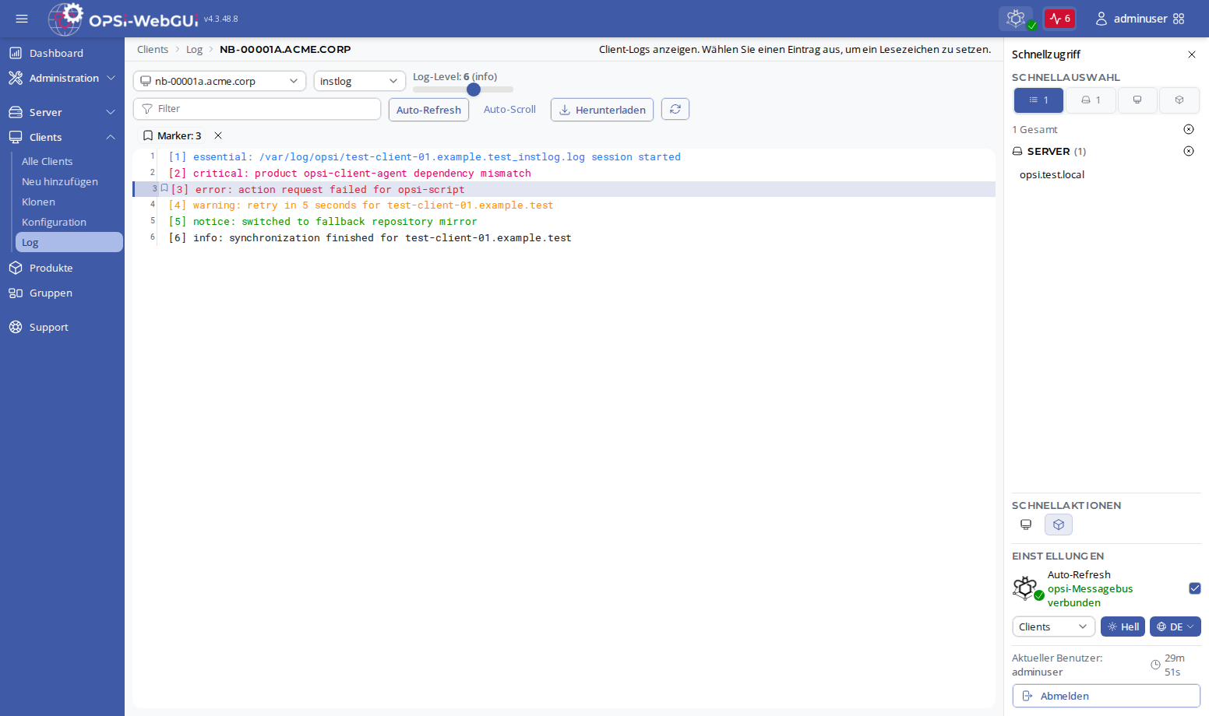
Task: Toggle the Auto-Refresh button
Action: click(x=428, y=110)
